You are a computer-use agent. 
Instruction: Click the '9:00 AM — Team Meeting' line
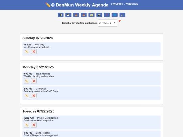click(37, 74)
